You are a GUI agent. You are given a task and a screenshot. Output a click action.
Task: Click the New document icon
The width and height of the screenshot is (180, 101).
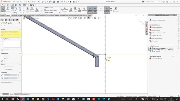pyautogui.click(x=46, y=2)
